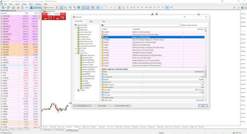Open the Details tab in Market Watch
This screenshot has height=134, width=247.
click(x=13, y=129)
